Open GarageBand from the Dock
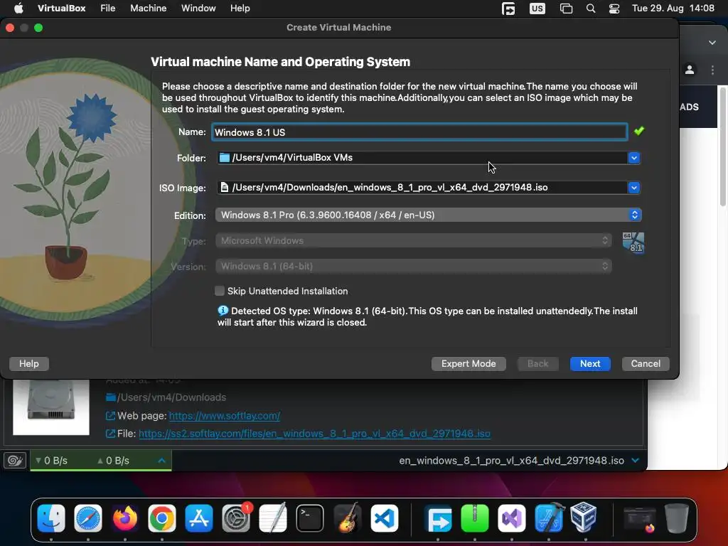The image size is (728, 546). [347, 518]
